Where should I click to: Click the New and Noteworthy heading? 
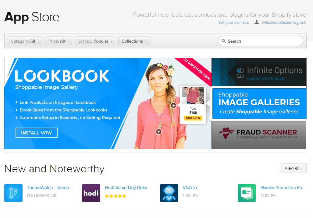54,169
